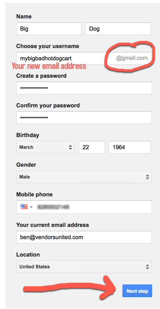The image size is (160, 309).
Task: Focus the last name field containing Dog
Action: (x=118, y=28)
